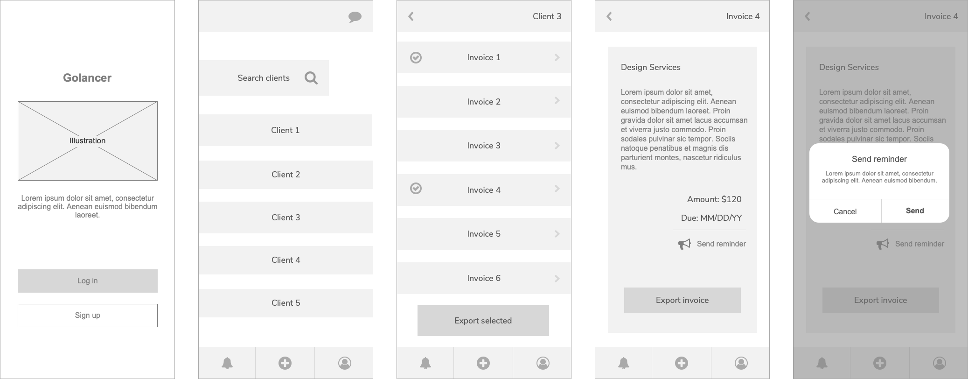Open notifications bell on the Client 3 screen

coord(425,363)
